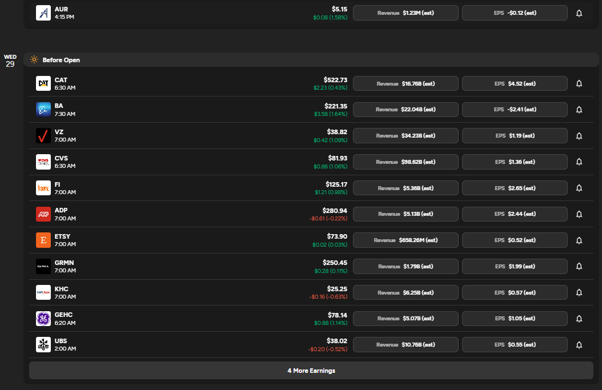The width and height of the screenshot is (602, 390).
Task: Open ETSY Revenue $658.26M estimate
Action: tap(406, 240)
